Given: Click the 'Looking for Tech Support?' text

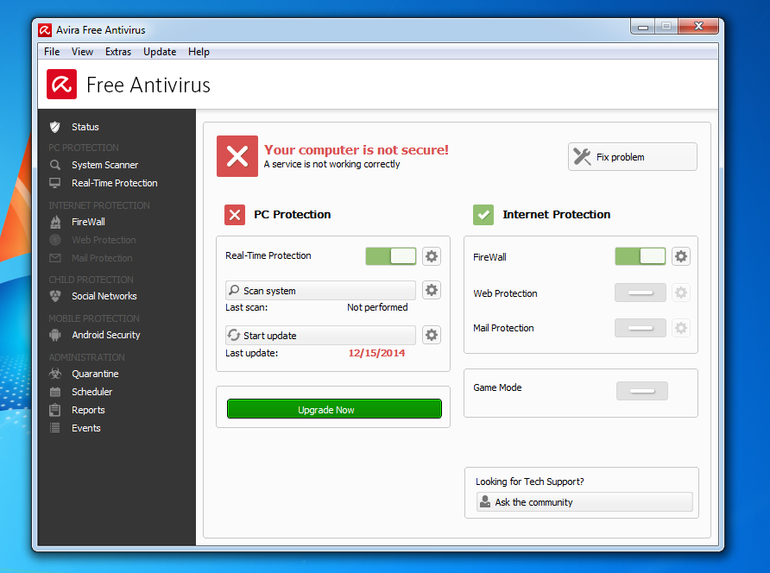Looking at the screenshot, I should pyautogui.click(x=530, y=482).
